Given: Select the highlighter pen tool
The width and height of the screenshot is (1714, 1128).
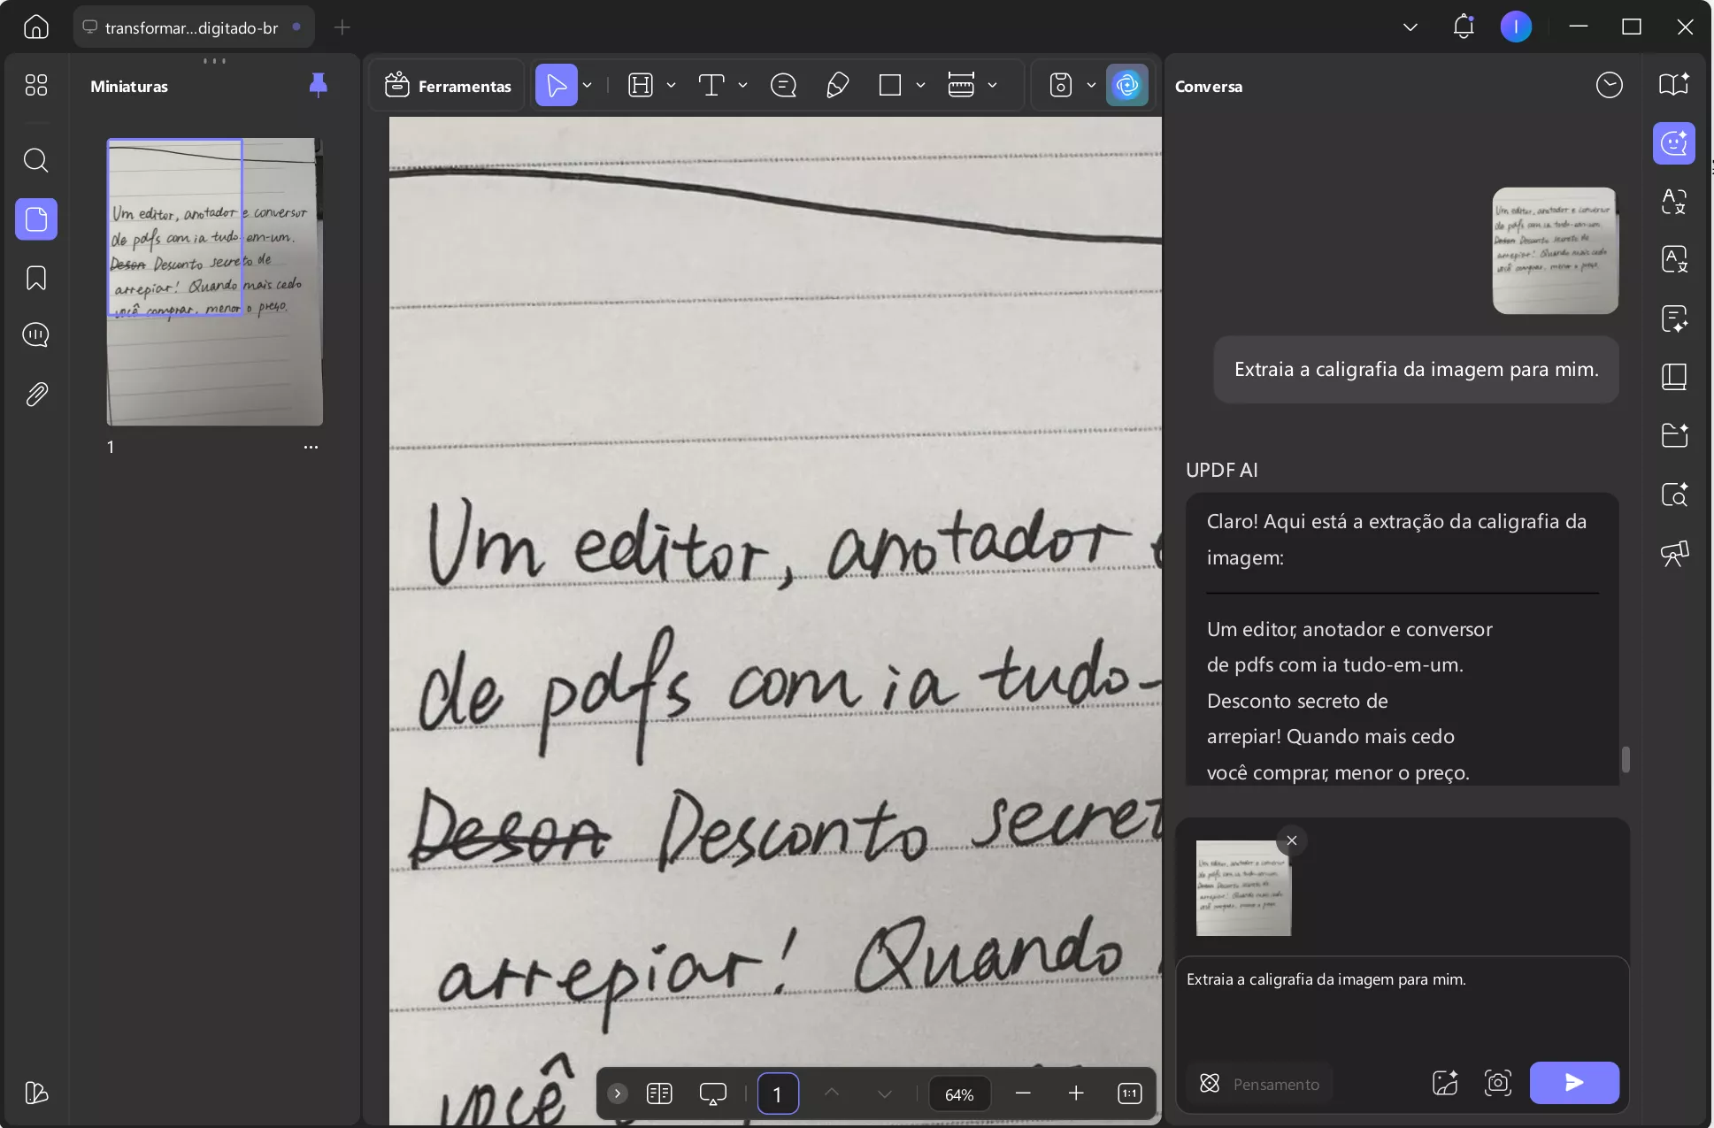Looking at the screenshot, I should pos(836,85).
